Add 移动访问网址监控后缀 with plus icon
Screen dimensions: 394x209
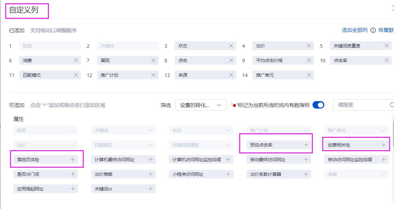coord(384,160)
